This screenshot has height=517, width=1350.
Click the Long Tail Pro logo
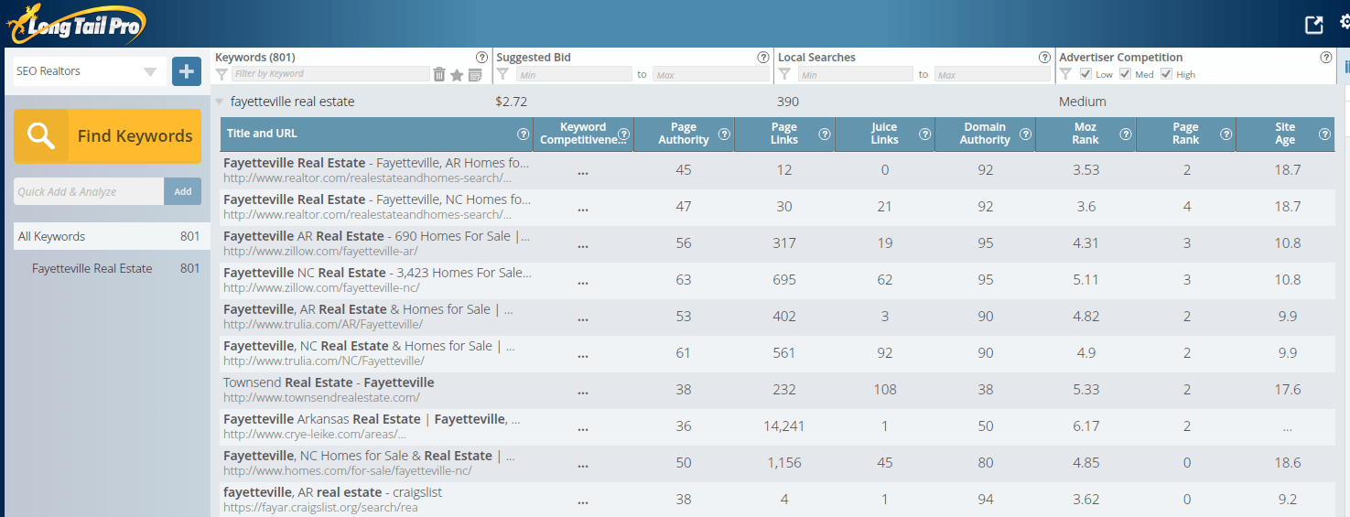click(x=75, y=24)
